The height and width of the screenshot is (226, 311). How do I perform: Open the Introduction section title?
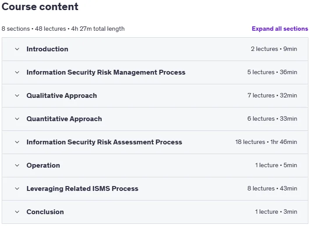(47, 49)
